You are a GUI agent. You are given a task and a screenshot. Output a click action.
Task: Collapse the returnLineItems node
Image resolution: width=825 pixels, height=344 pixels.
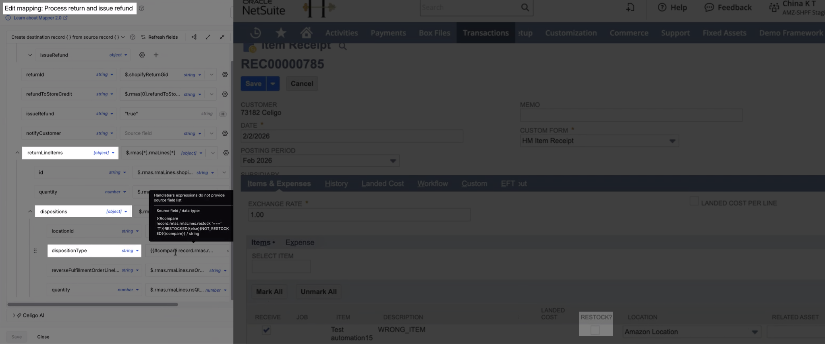tap(17, 153)
